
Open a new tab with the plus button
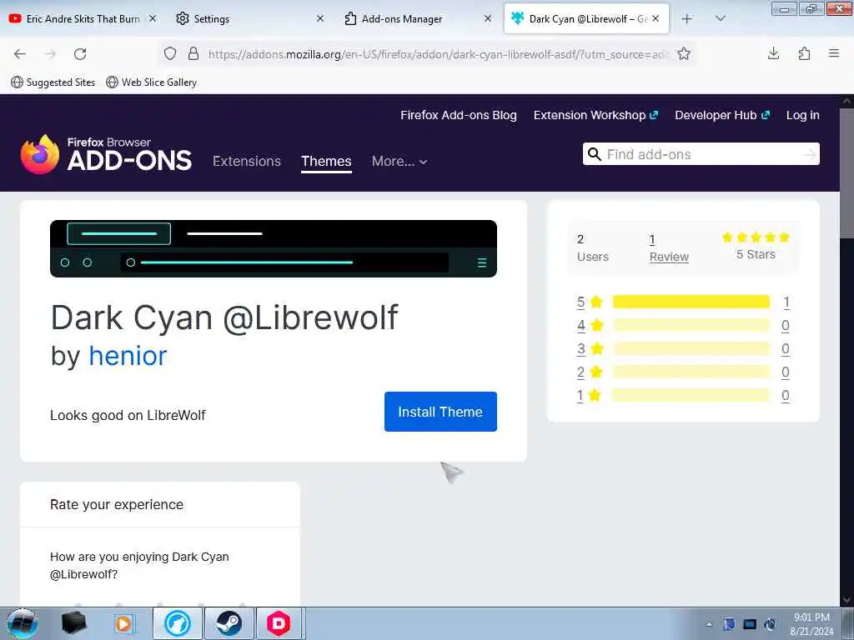click(x=687, y=18)
